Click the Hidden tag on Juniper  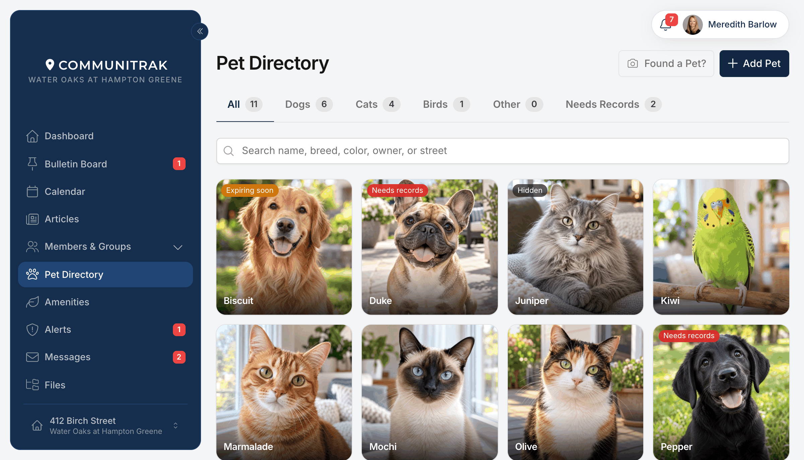[x=530, y=190]
